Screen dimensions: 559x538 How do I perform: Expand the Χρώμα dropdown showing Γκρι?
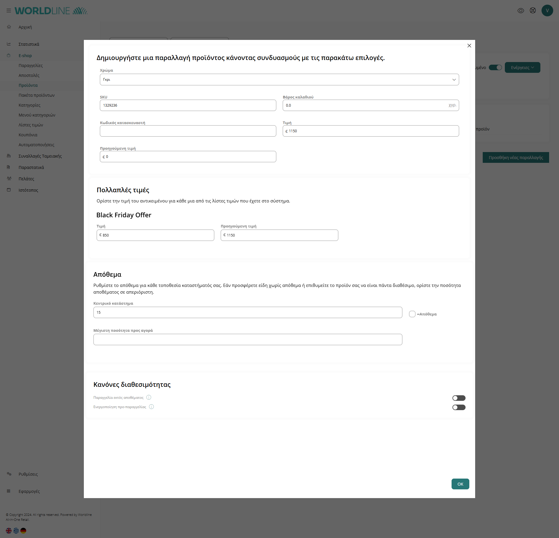pos(279,80)
